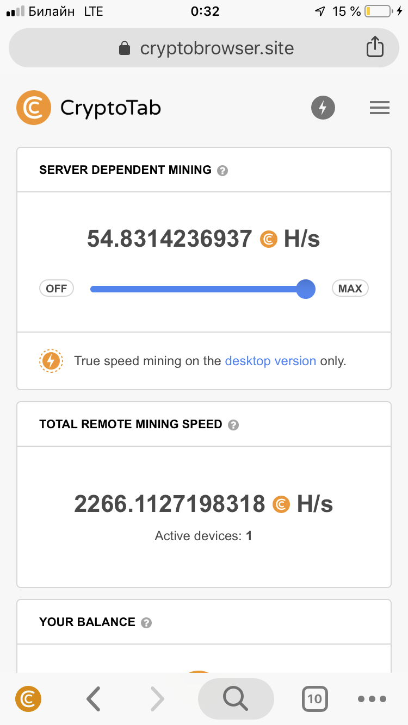Open the tab switcher showing 10
Viewport: 408px width, 725px height.
pyautogui.click(x=315, y=699)
